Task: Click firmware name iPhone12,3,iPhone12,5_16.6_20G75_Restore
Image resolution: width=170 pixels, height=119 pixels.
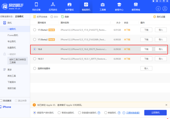Action: [84, 49]
